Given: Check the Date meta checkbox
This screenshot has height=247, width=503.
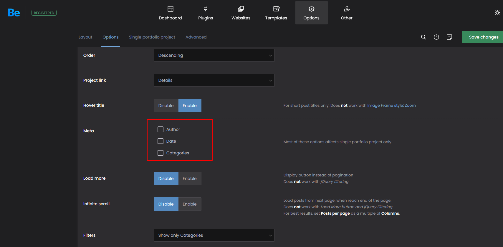Looking at the screenshot, I should (x=161, y=141).
